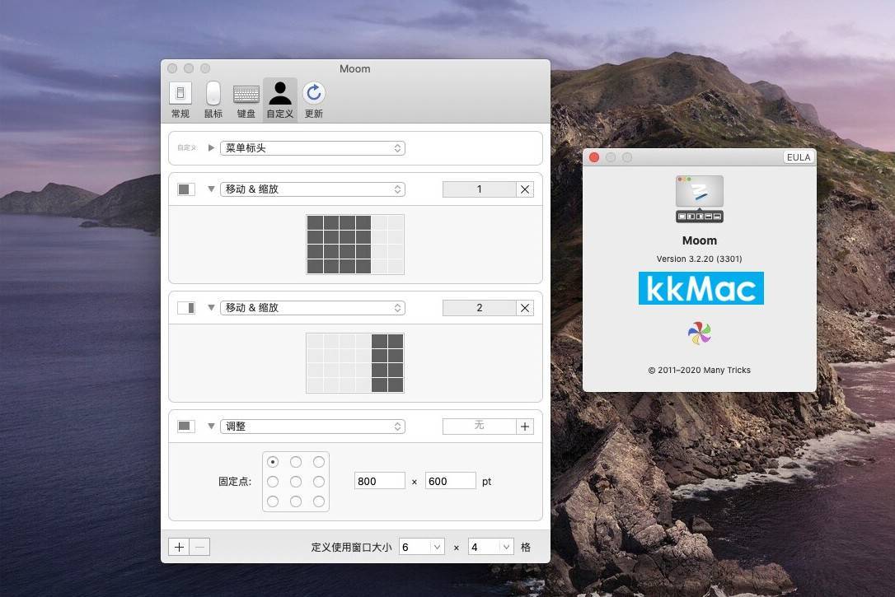Open the 键盘 (Keyboard) settings pane

pyautogui.click(x=246, y=97)
